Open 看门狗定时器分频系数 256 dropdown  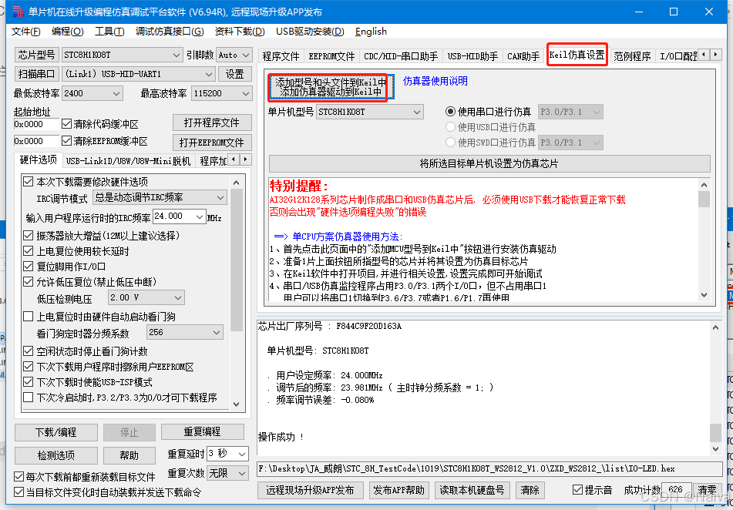click(x=185, y=332)
